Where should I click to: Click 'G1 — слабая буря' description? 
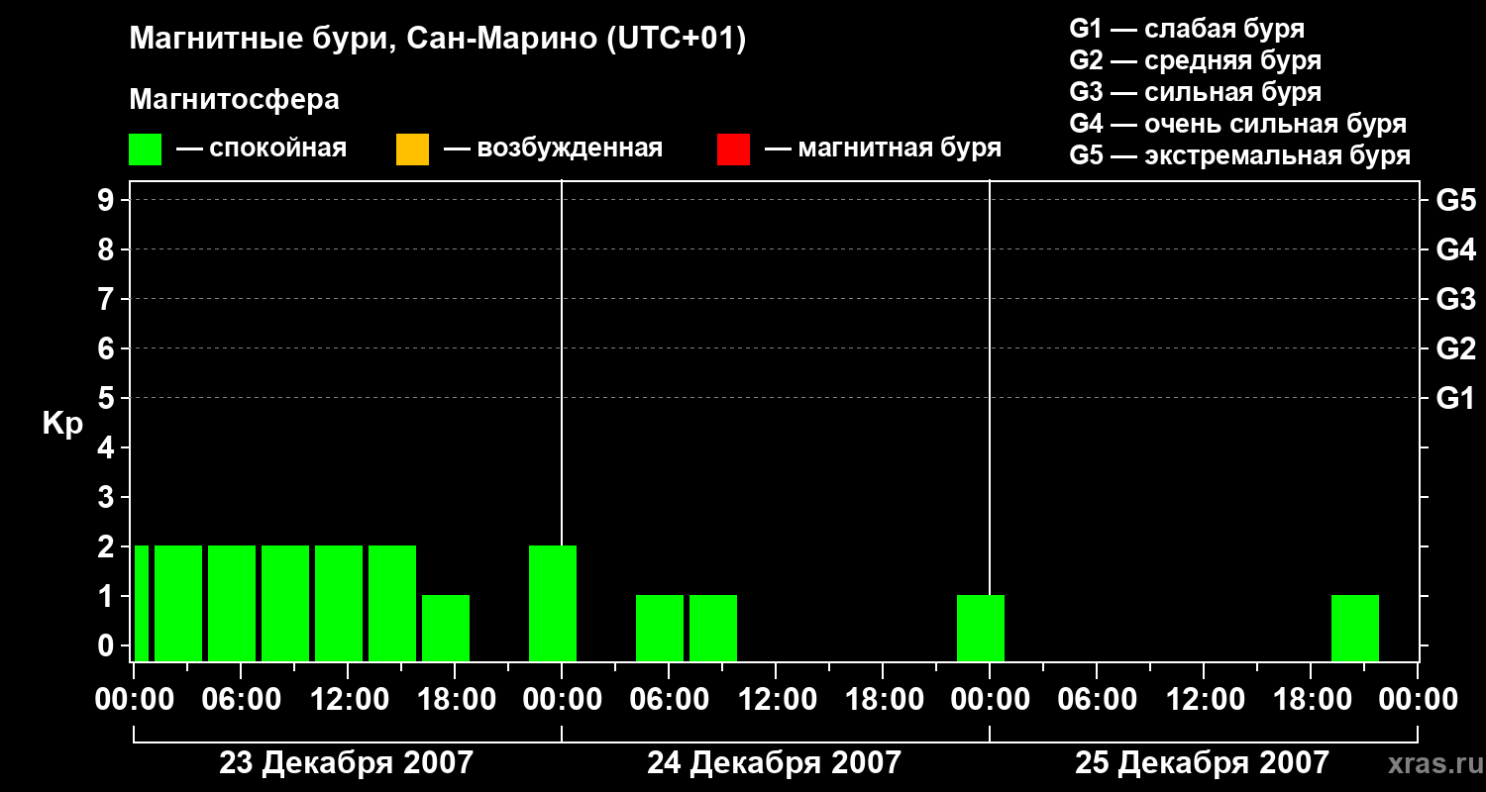tap(1187, 29)
